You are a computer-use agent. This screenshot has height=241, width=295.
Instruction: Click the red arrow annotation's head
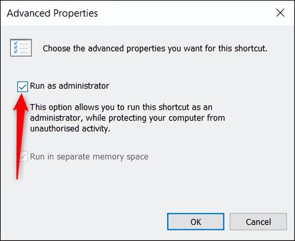point(21,102)
